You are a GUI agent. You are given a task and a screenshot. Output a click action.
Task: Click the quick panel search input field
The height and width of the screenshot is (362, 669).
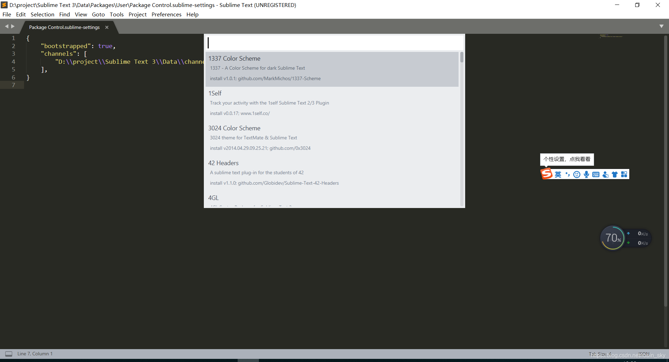pos(333,42)
